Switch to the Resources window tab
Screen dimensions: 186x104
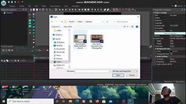[169, 81]
